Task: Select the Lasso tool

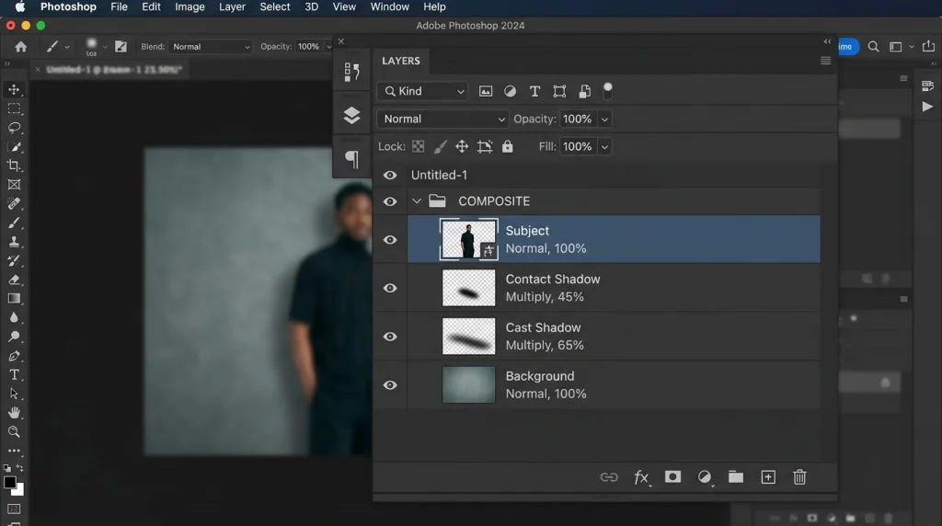Action: (x=14, y=128)
